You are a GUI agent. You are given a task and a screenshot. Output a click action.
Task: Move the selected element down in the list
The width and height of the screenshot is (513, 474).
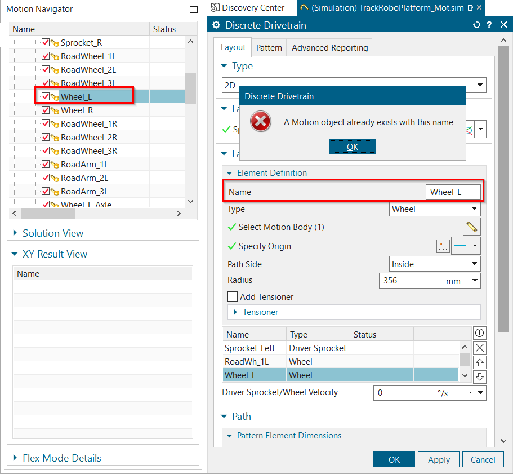[x=479, y=376]
